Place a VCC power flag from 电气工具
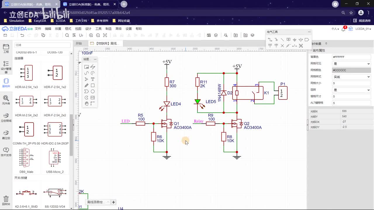 coord(270,46)
